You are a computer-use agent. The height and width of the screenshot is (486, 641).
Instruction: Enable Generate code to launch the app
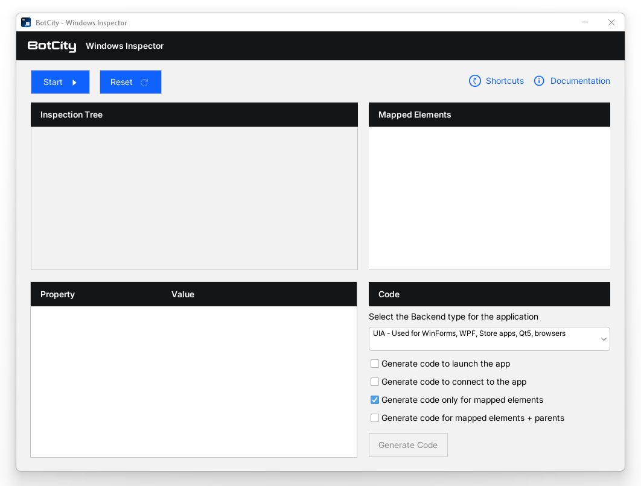click(375, 364)
